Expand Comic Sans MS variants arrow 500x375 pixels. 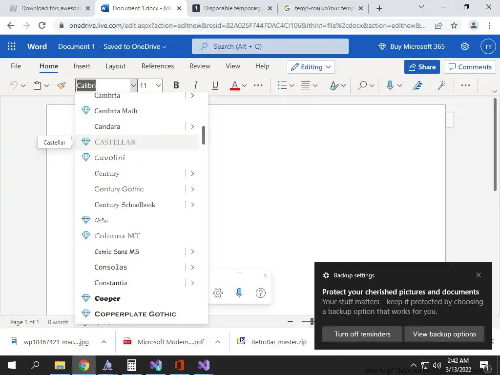(192, 251)
